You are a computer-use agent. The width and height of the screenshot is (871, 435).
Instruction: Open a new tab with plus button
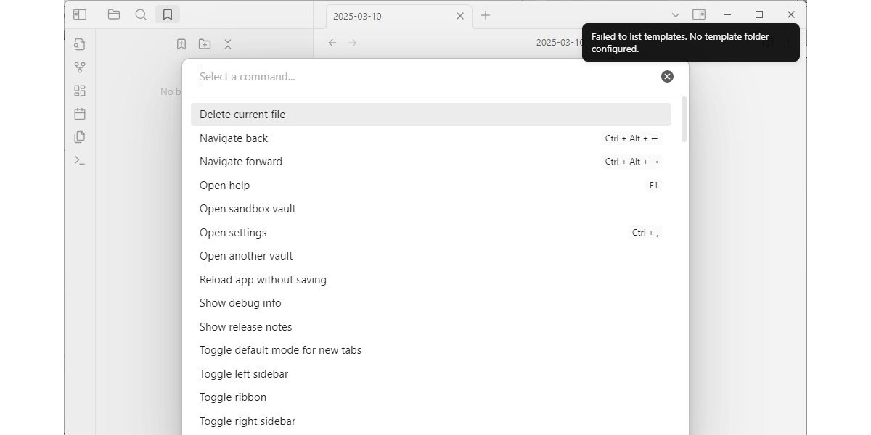[486, 15]
